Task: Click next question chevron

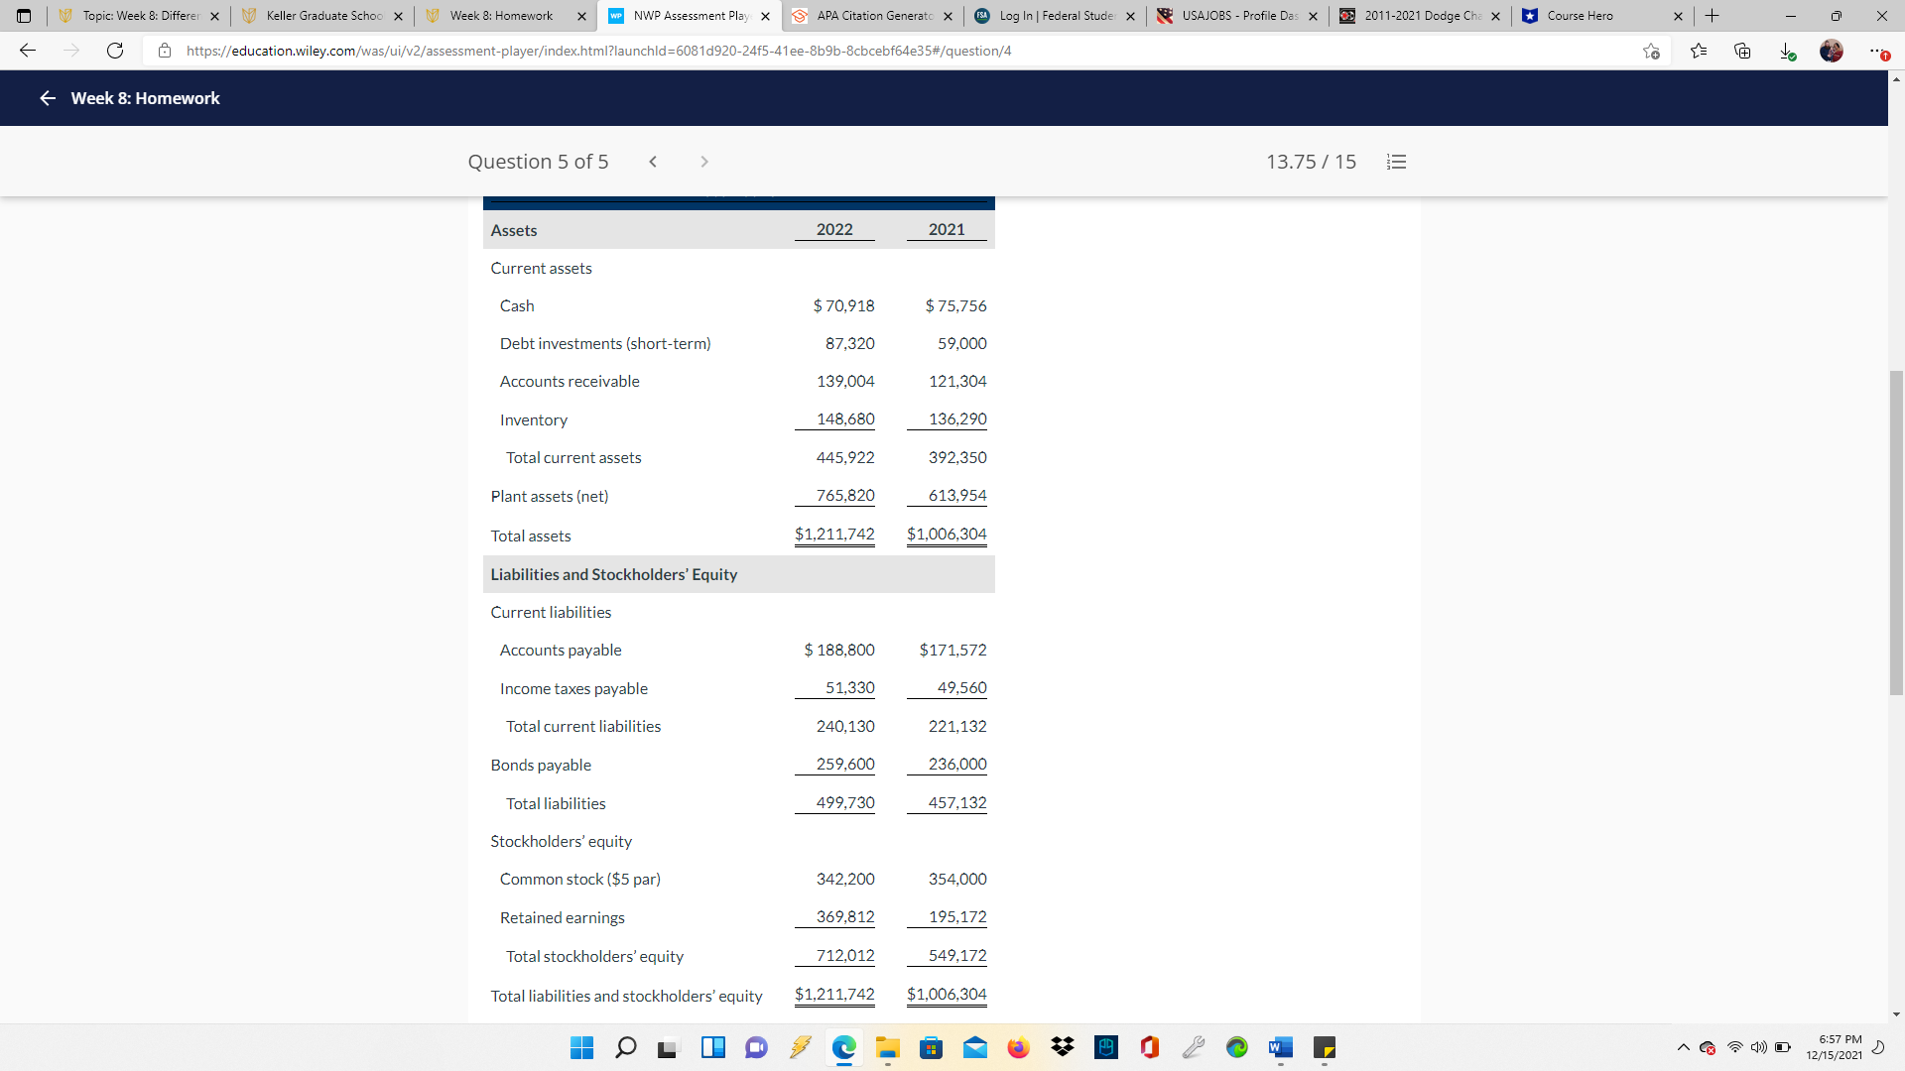Action: (704, 162)
